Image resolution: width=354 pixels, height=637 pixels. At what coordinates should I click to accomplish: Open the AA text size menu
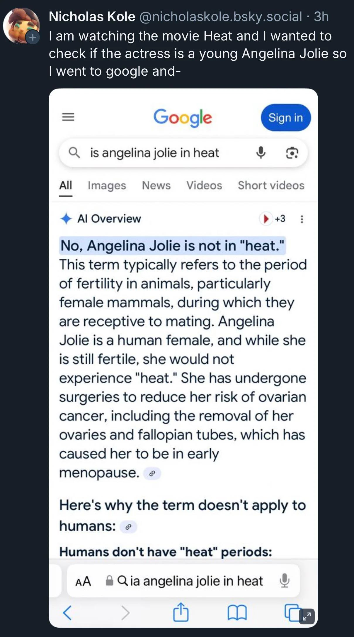[83, 581]
